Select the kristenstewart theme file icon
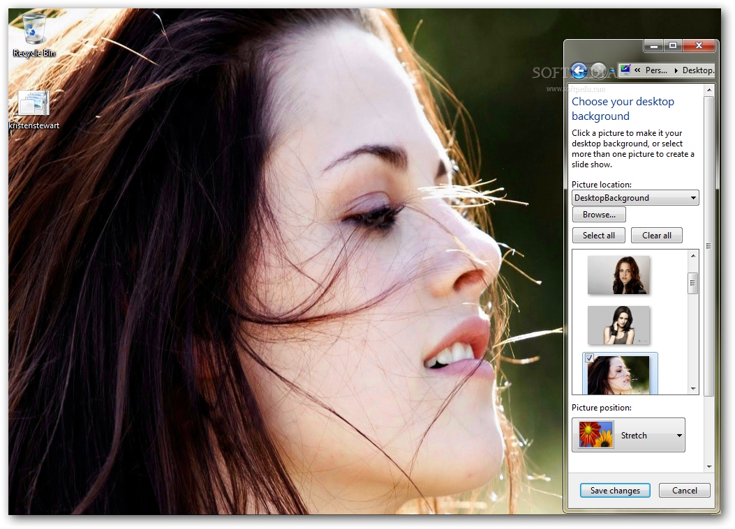 (34, 109)
